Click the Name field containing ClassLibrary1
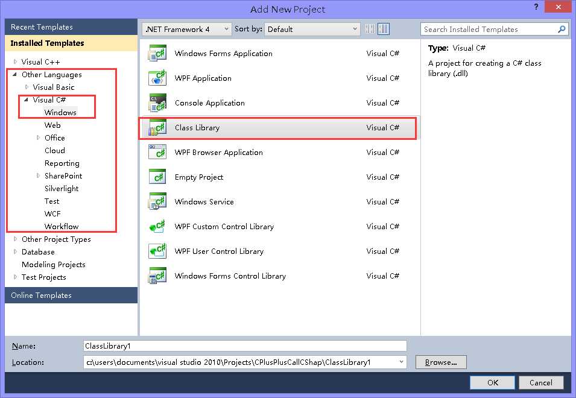This screenshot has width=576, height=398. pos(245,346)
